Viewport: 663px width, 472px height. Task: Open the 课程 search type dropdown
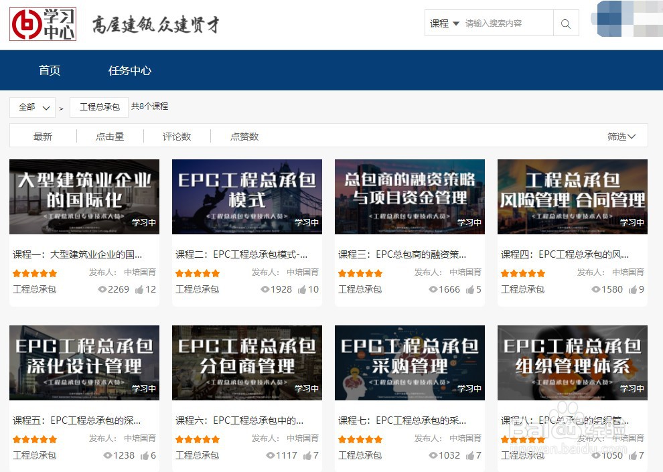coord(444,23)
